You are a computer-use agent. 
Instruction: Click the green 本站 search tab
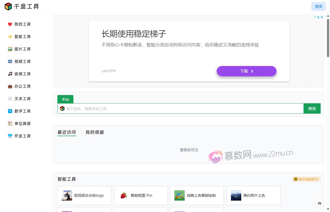(65, 99)
